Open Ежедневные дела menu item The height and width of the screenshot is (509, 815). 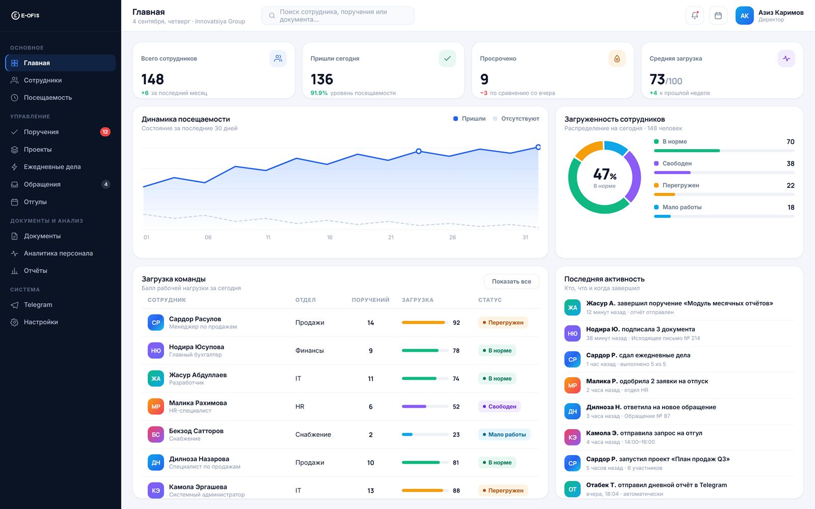(x=61, y=167)
